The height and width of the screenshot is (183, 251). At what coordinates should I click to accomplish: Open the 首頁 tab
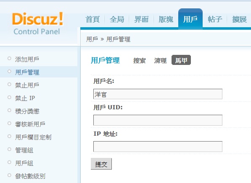coord(92,19)
